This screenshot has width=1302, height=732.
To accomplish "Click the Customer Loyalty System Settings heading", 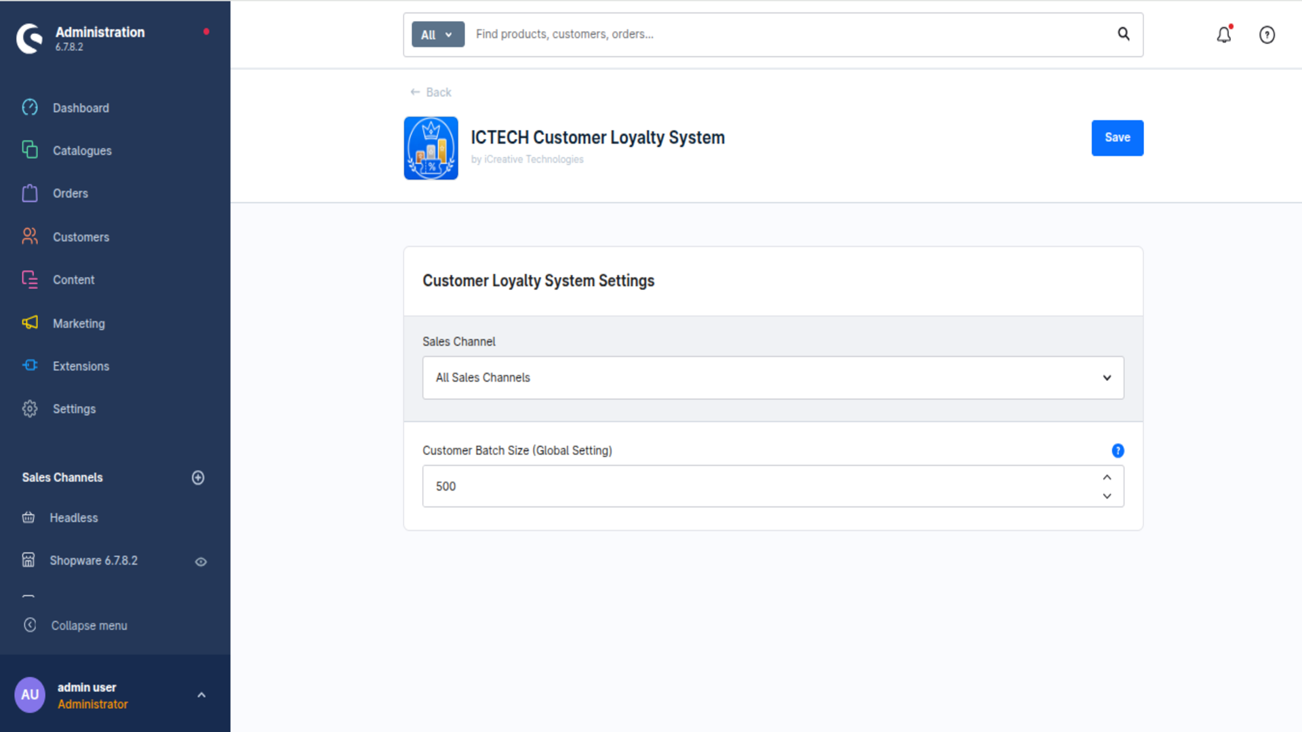I will 538,281.
